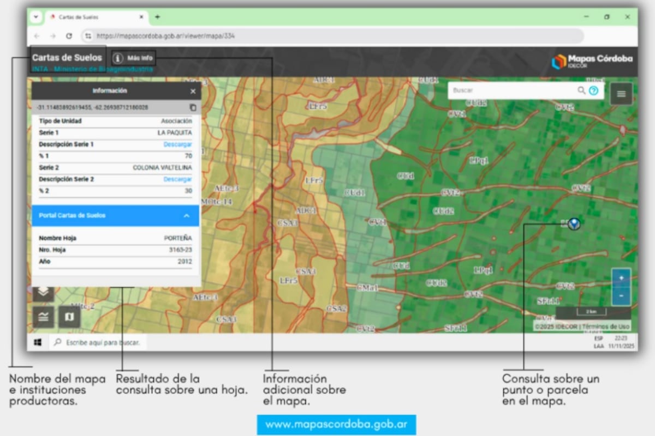
Task: Click the COLONIA VALTELINA series value
Action: (x=163, y=168)
